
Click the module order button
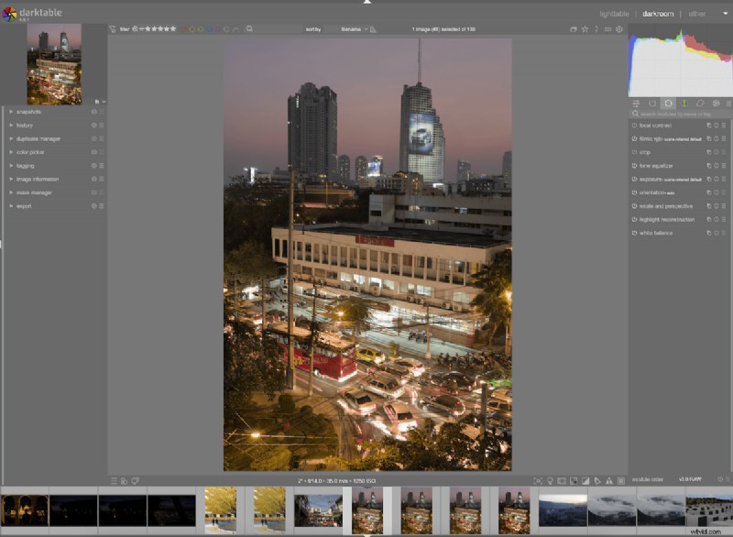647,478
